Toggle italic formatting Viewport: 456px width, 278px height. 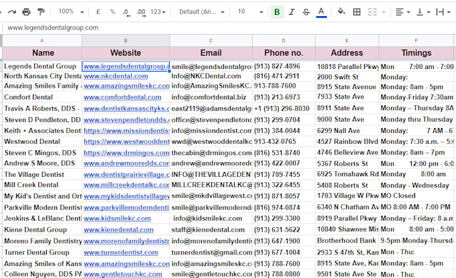(x=292, y=12)
